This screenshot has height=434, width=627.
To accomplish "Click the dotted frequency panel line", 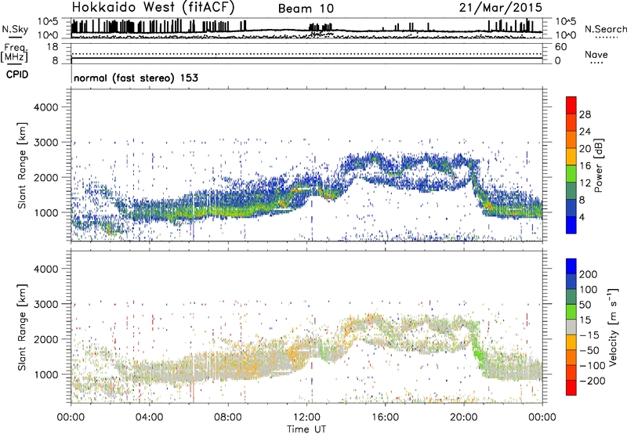I will coord(306,54).
